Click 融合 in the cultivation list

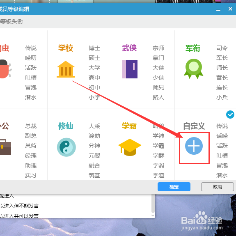[94, 165]
